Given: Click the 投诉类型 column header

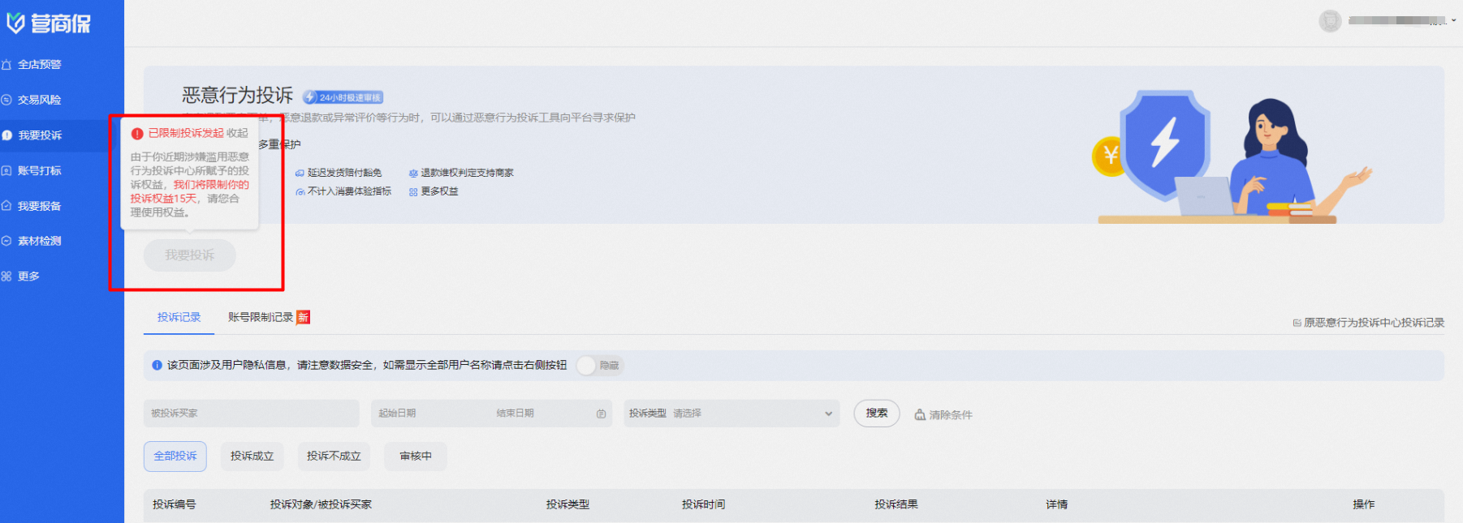Looking at the screenshot, I should (x=568, y=504).
